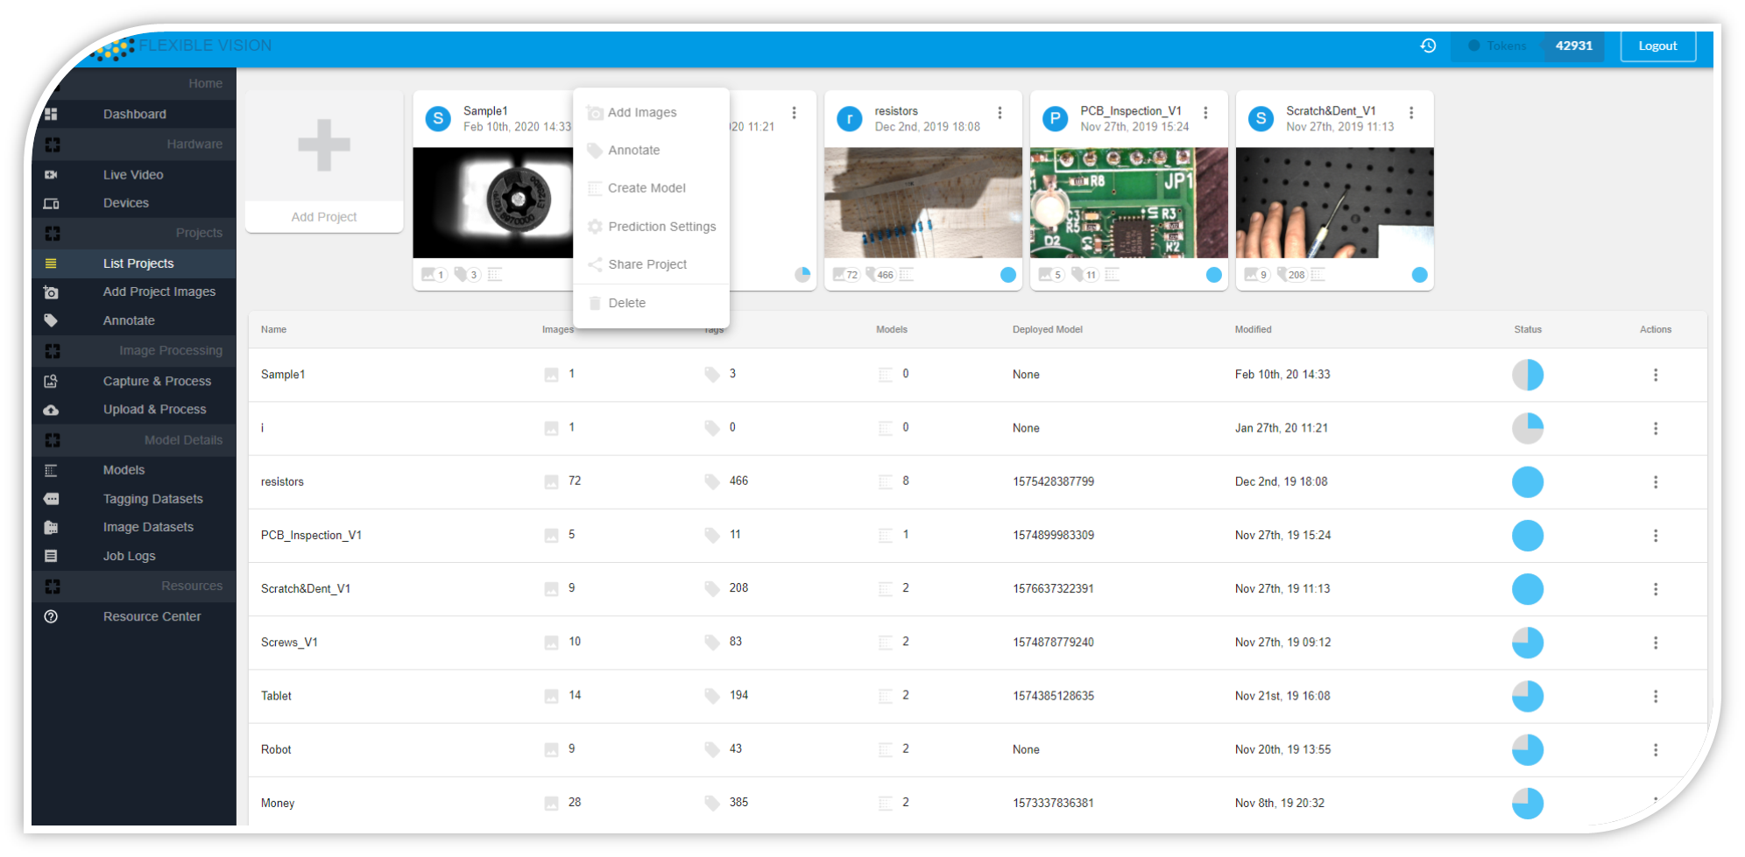Screen dimensions: 1745x857
Task: Open three-dot menu on resistors card
Action: coord(1000,113)
